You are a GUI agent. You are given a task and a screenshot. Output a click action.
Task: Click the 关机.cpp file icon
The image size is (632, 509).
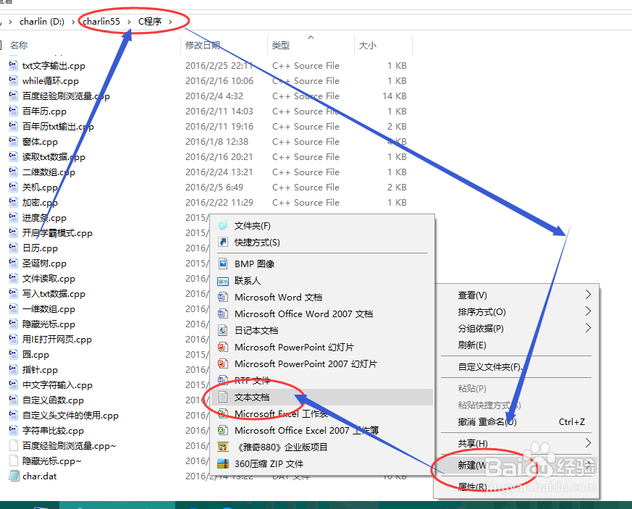(x=13, y=187)
